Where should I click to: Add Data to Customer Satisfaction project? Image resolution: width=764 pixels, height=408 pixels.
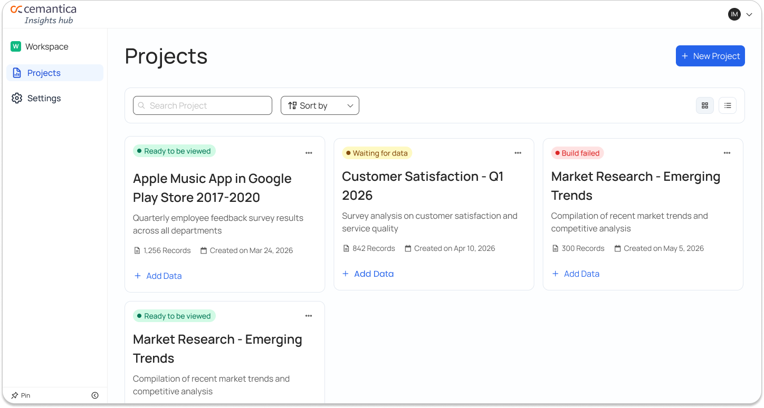point(368,274)
